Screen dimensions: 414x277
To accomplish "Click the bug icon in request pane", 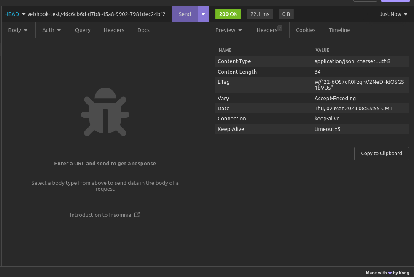I will click(105, 112).
